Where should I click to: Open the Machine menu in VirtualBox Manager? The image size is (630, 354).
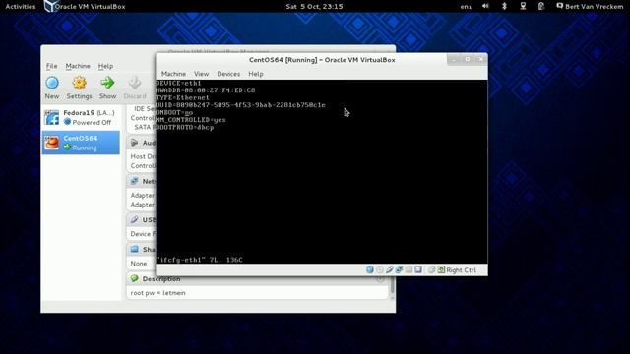[x=78, y=66]
